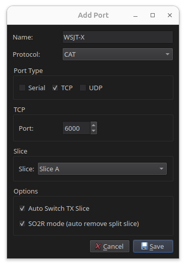Expand the Slice A dropdown list

click(x=102, y=169)
